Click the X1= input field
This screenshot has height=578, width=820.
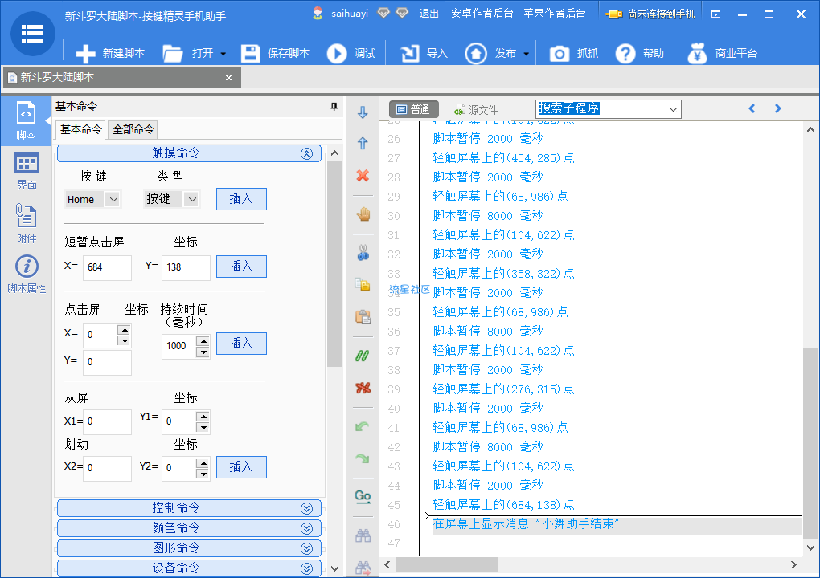(x=107, y=421)
